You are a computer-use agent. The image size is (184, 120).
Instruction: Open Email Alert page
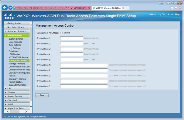coord(14,51)
